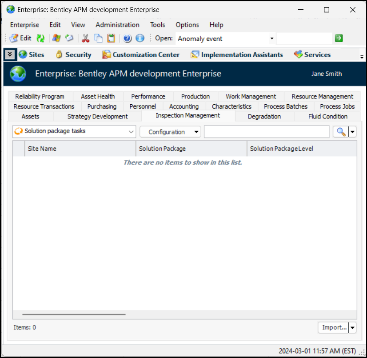This screenshot has width=367, height=358.
Task: Switch to the Fluid Condition tab
Action: pos(328,117)
